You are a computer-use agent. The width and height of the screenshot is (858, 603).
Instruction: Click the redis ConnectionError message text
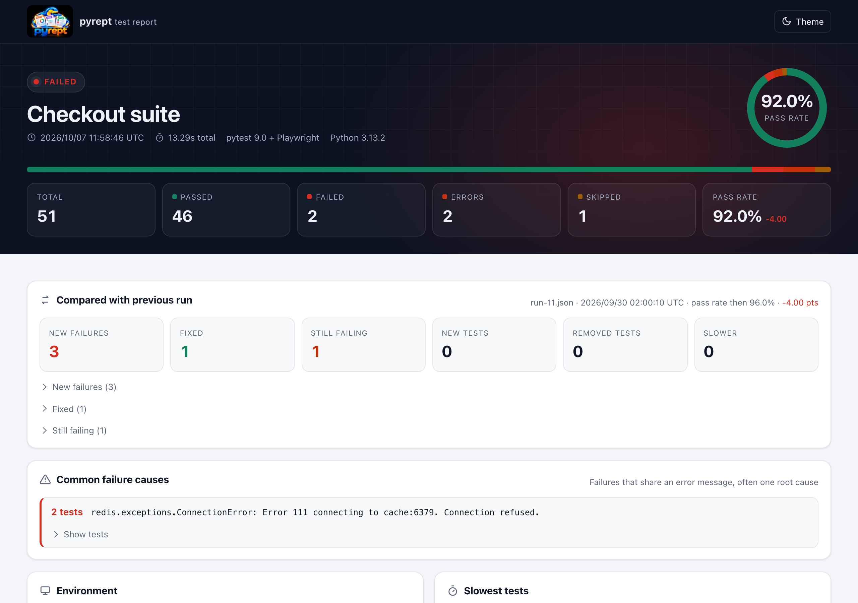[x=315, y=512]
